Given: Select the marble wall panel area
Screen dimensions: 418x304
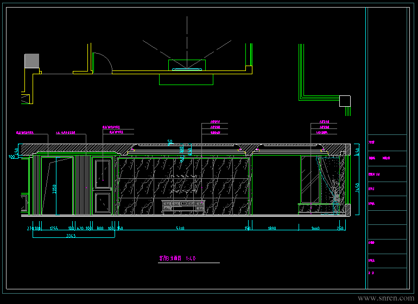Looking at the screenshot, I should click(141, 187).
